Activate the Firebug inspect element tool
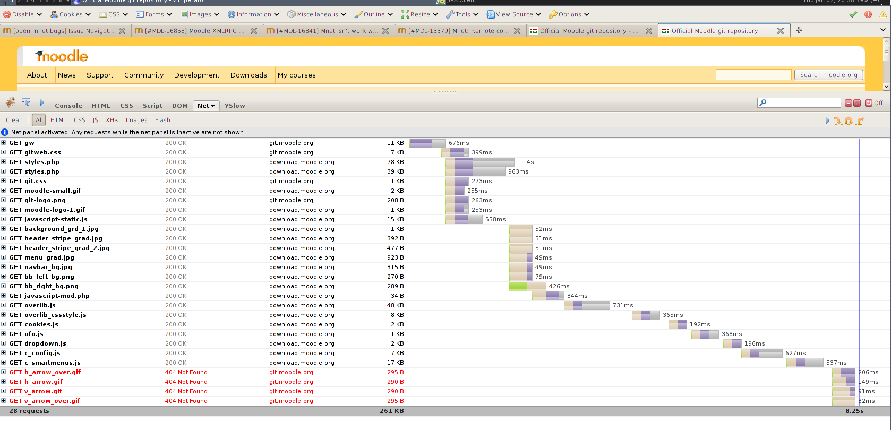Image resolution: width=891 pixels, height=430 pixels. click(26, 102)
